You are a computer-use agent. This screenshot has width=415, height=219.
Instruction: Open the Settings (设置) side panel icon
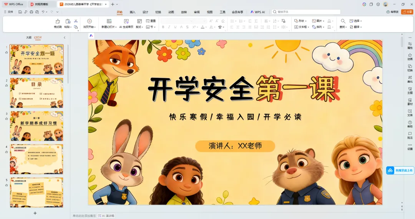coord(410,147)
